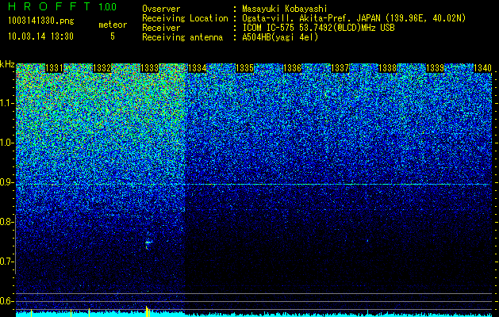Image resolution: width=499 pixels, height=317 pixels.
Task: Click the antenna value A504HB(yagi 4el)
Action: coord(280,37)
